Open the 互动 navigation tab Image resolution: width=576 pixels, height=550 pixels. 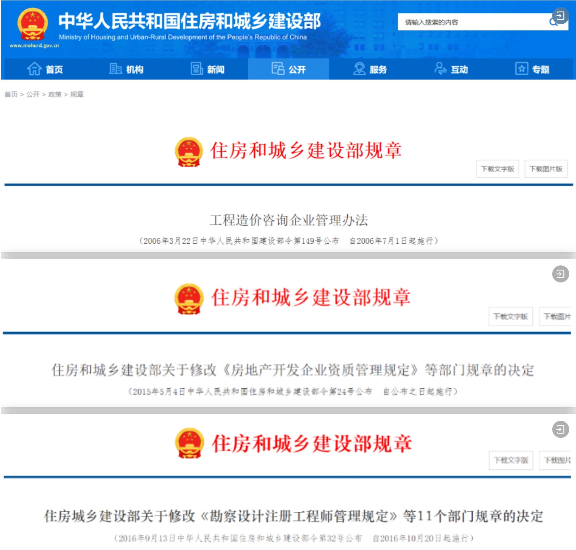click(451, 69)
